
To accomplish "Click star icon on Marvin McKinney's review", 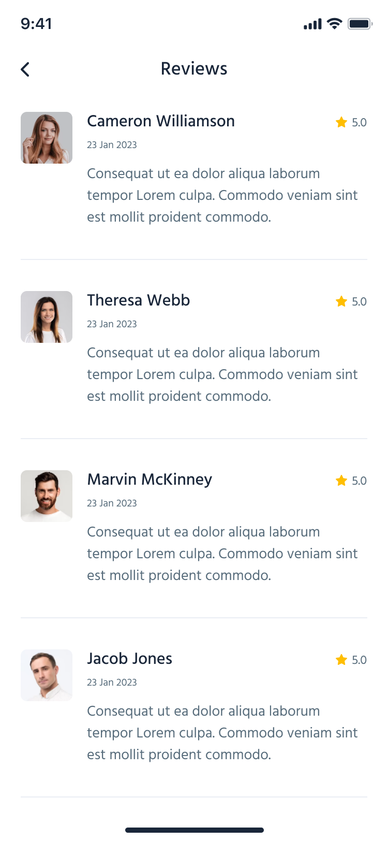I will 341,481.
